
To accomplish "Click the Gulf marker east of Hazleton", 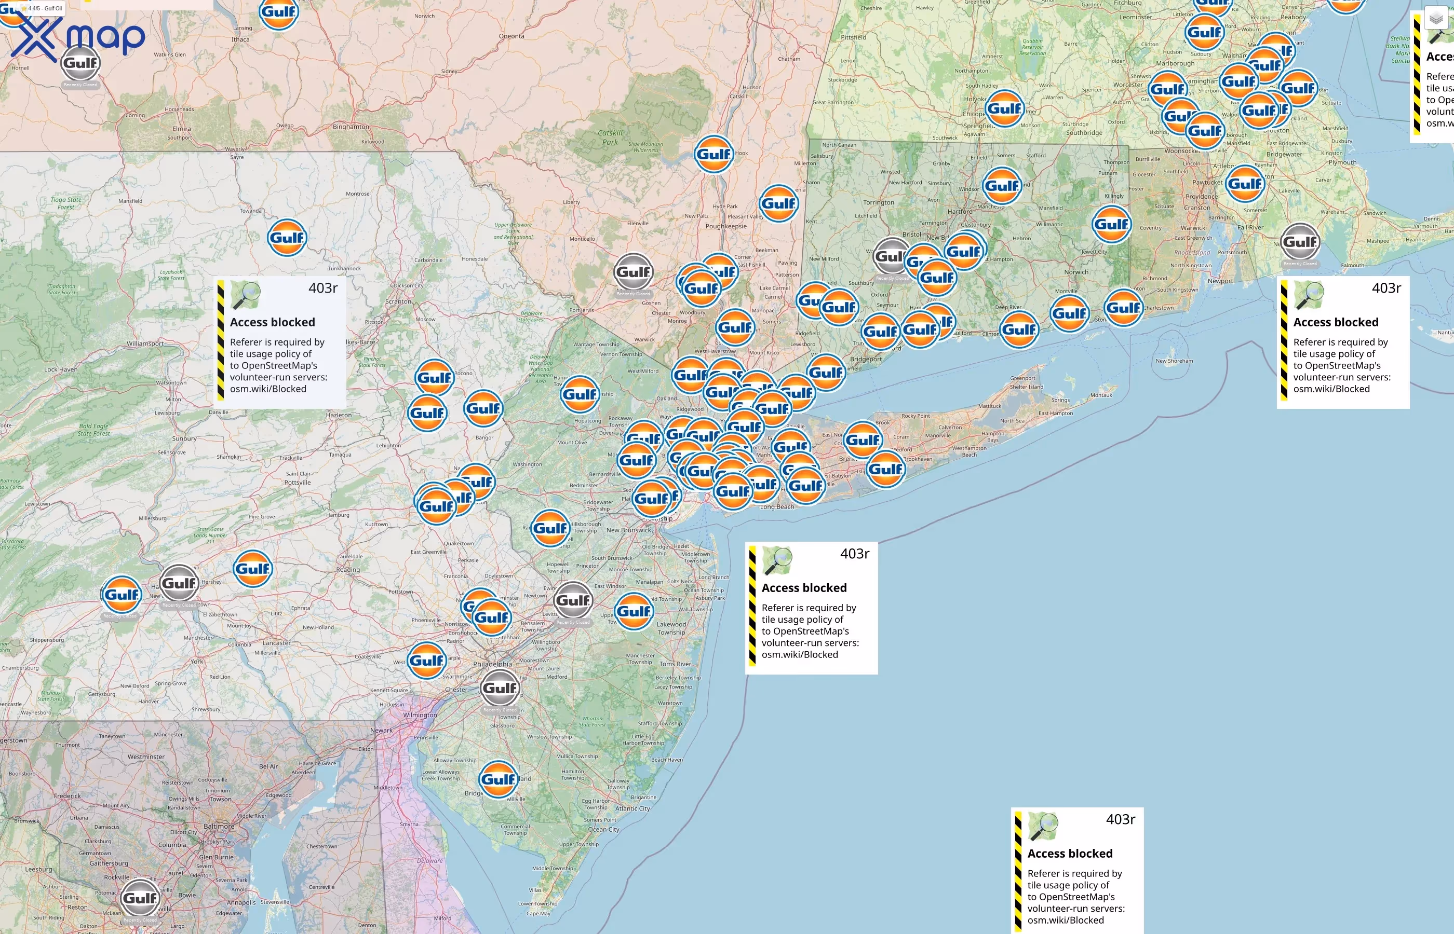I will click(427, 413).
